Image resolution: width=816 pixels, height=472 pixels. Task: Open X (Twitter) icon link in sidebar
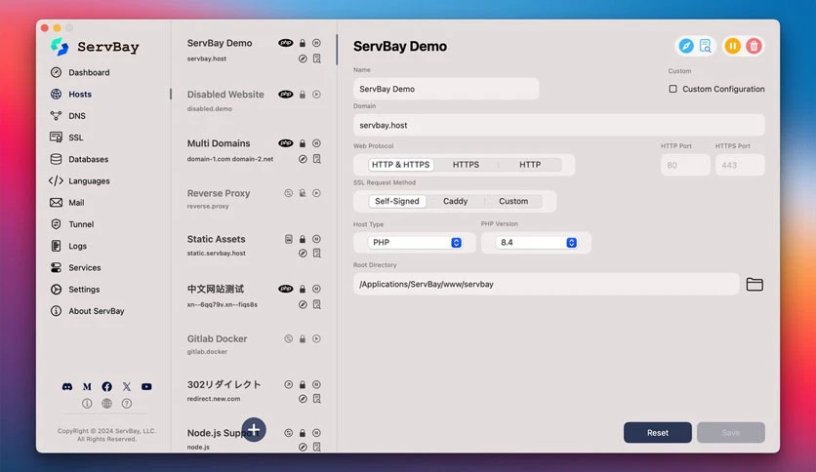coord(127,387)
